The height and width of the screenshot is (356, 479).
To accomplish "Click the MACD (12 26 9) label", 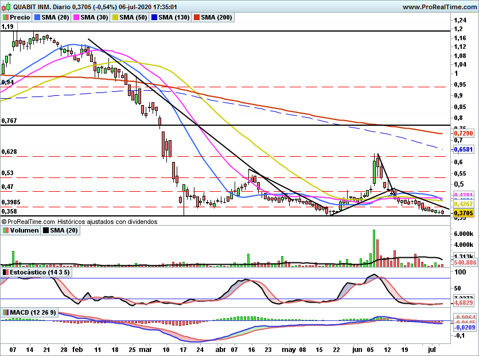I will click(33, 312).
